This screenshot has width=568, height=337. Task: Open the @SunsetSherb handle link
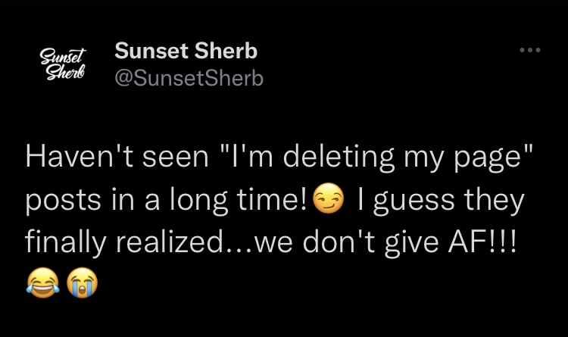pos(189,78)
